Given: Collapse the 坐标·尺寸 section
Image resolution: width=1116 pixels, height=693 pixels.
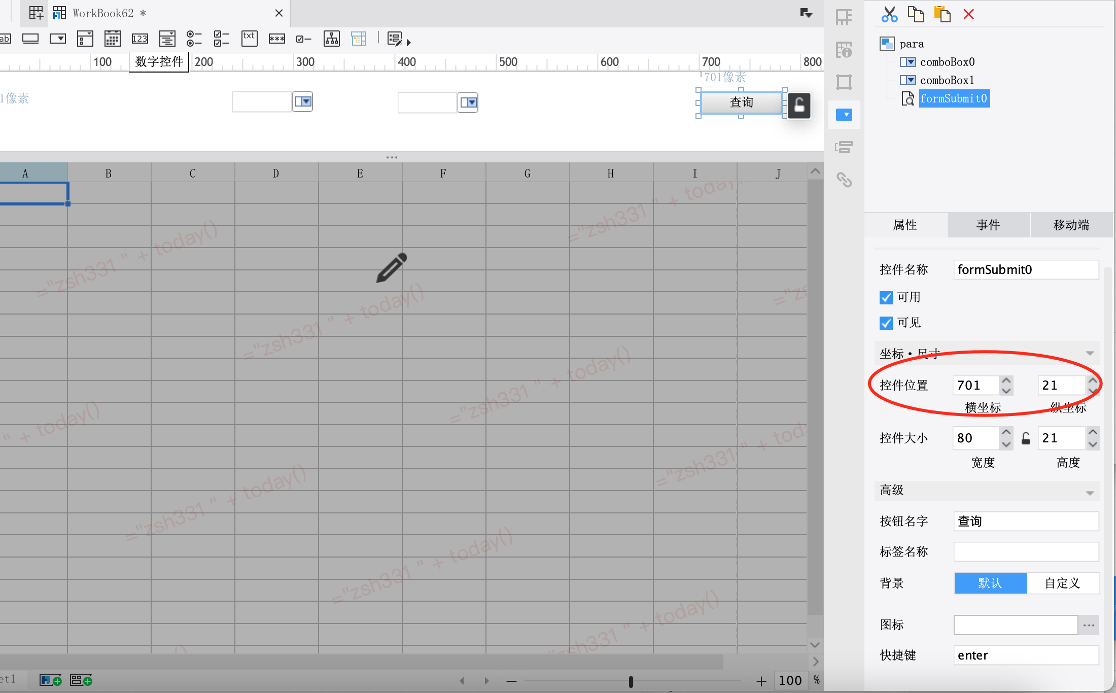Looking at the screenshot, I should pyautogui.click(x=1089, y=354).
